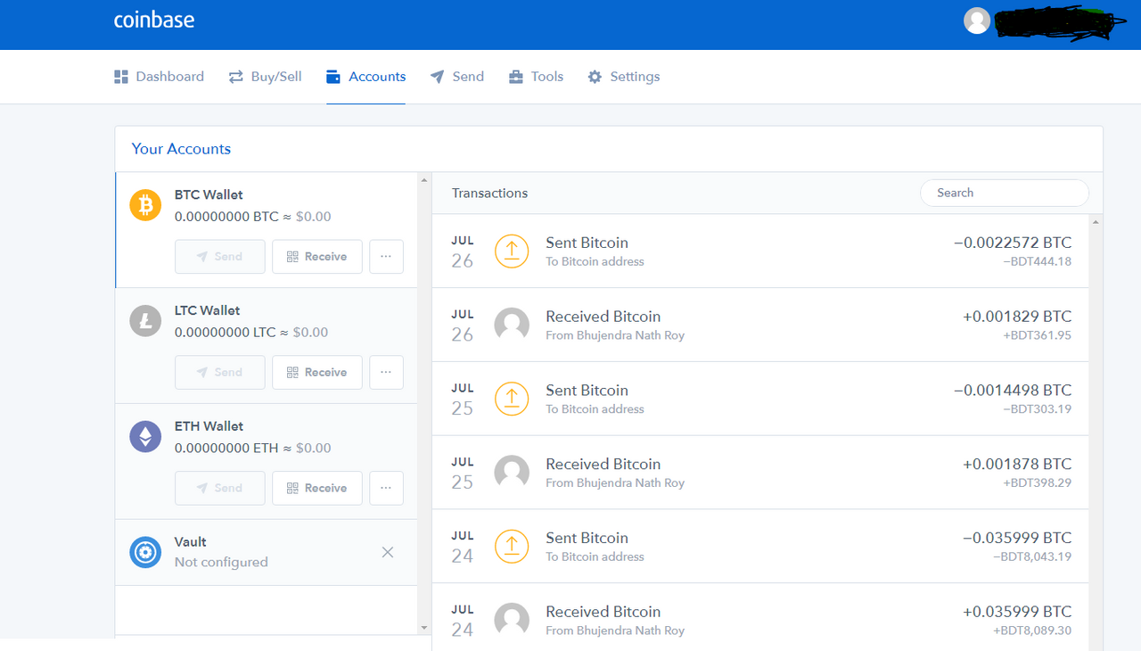Screen dimensions: 1141x651
Task: Click the −0.035999 BTC amount
Action: (x=1017, y=538)
